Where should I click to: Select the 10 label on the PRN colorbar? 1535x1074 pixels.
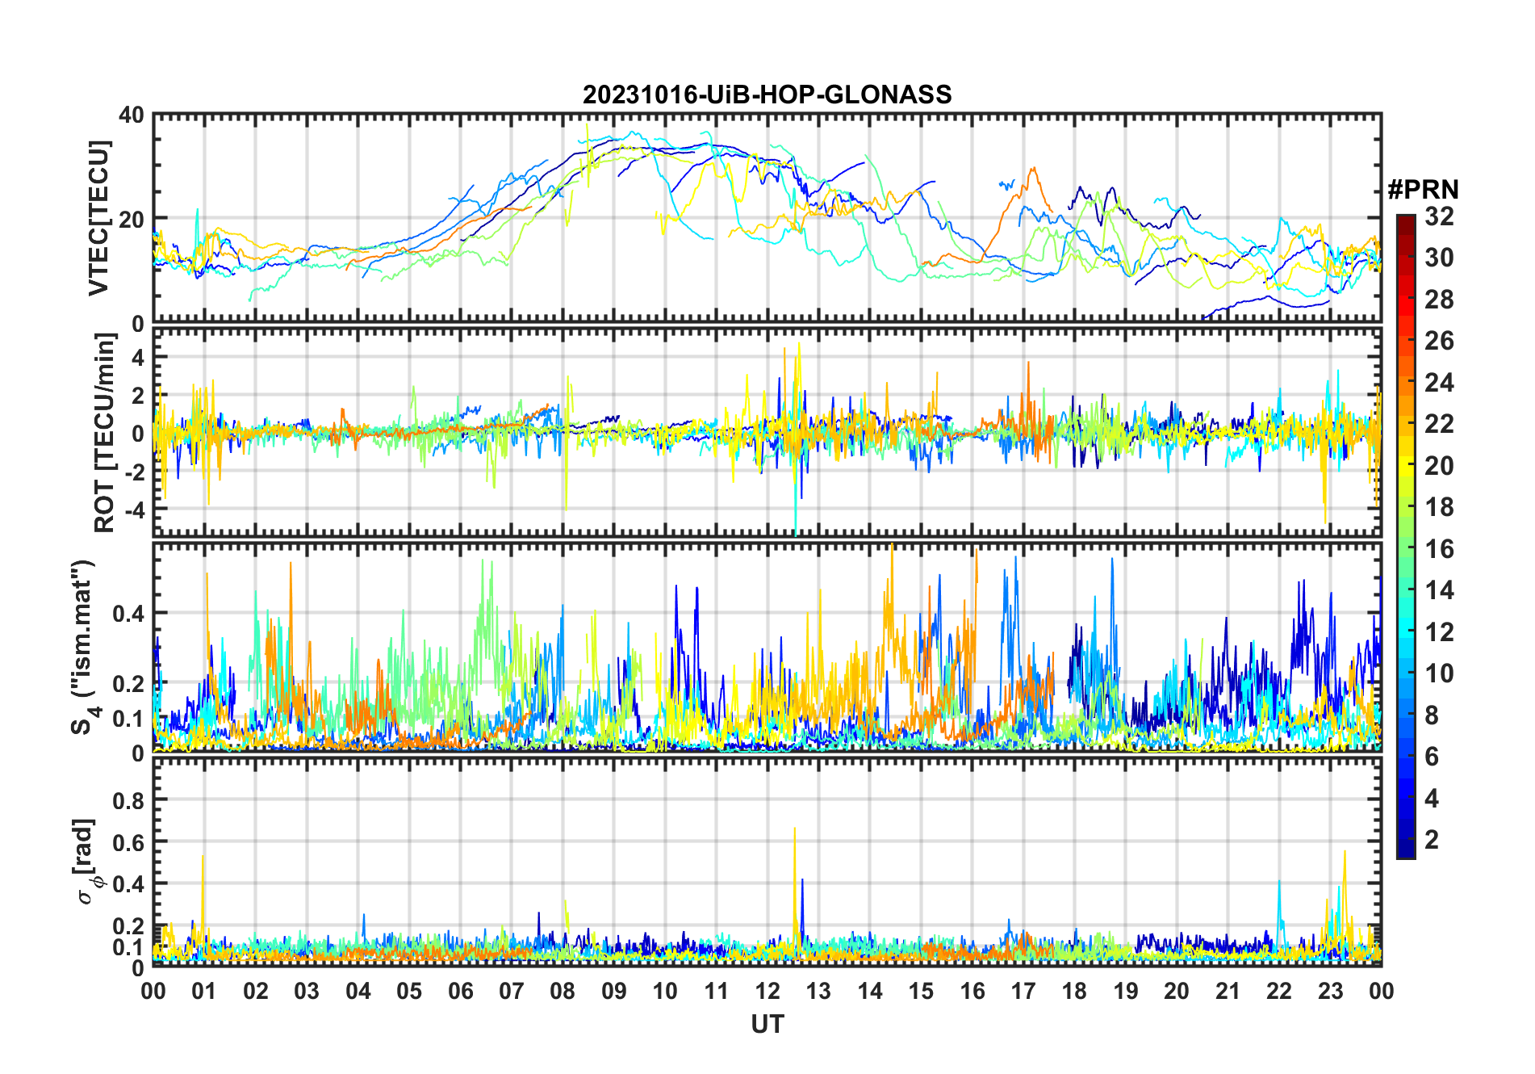pos(1439,673)
